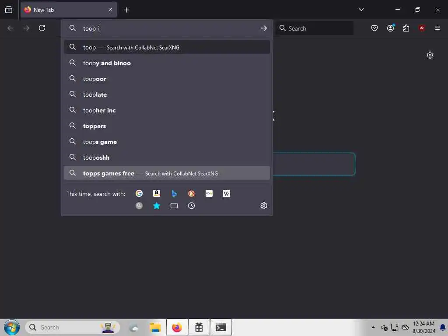Screen dimensions: 448x336
Task: Open the Firefox account menu
Action: (390, 28)
